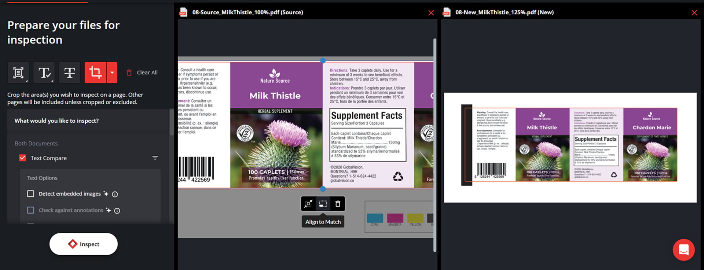Click the cyan color swatch in Source
Viewport: 704px width, 270px height.
tap(375, 218)
